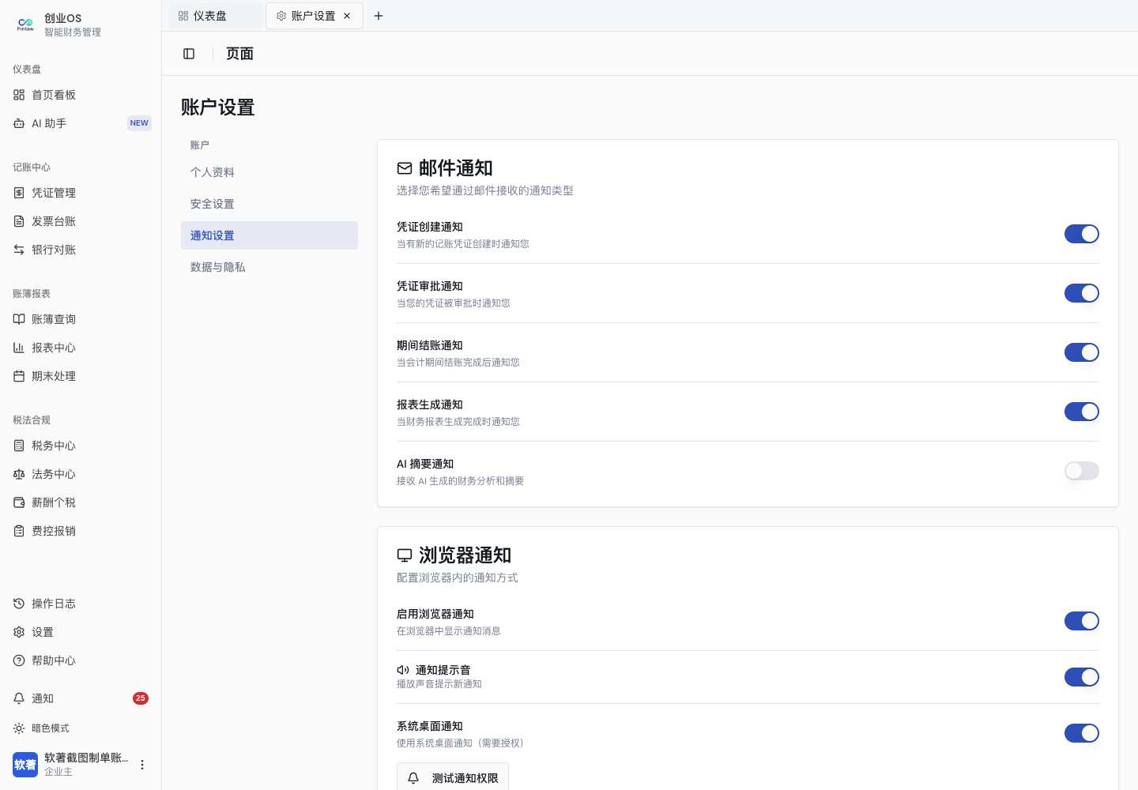The width and height of the screenshot is (1138, 790).
Task: Open 安全设置 settings section
Action: point(269,204)
